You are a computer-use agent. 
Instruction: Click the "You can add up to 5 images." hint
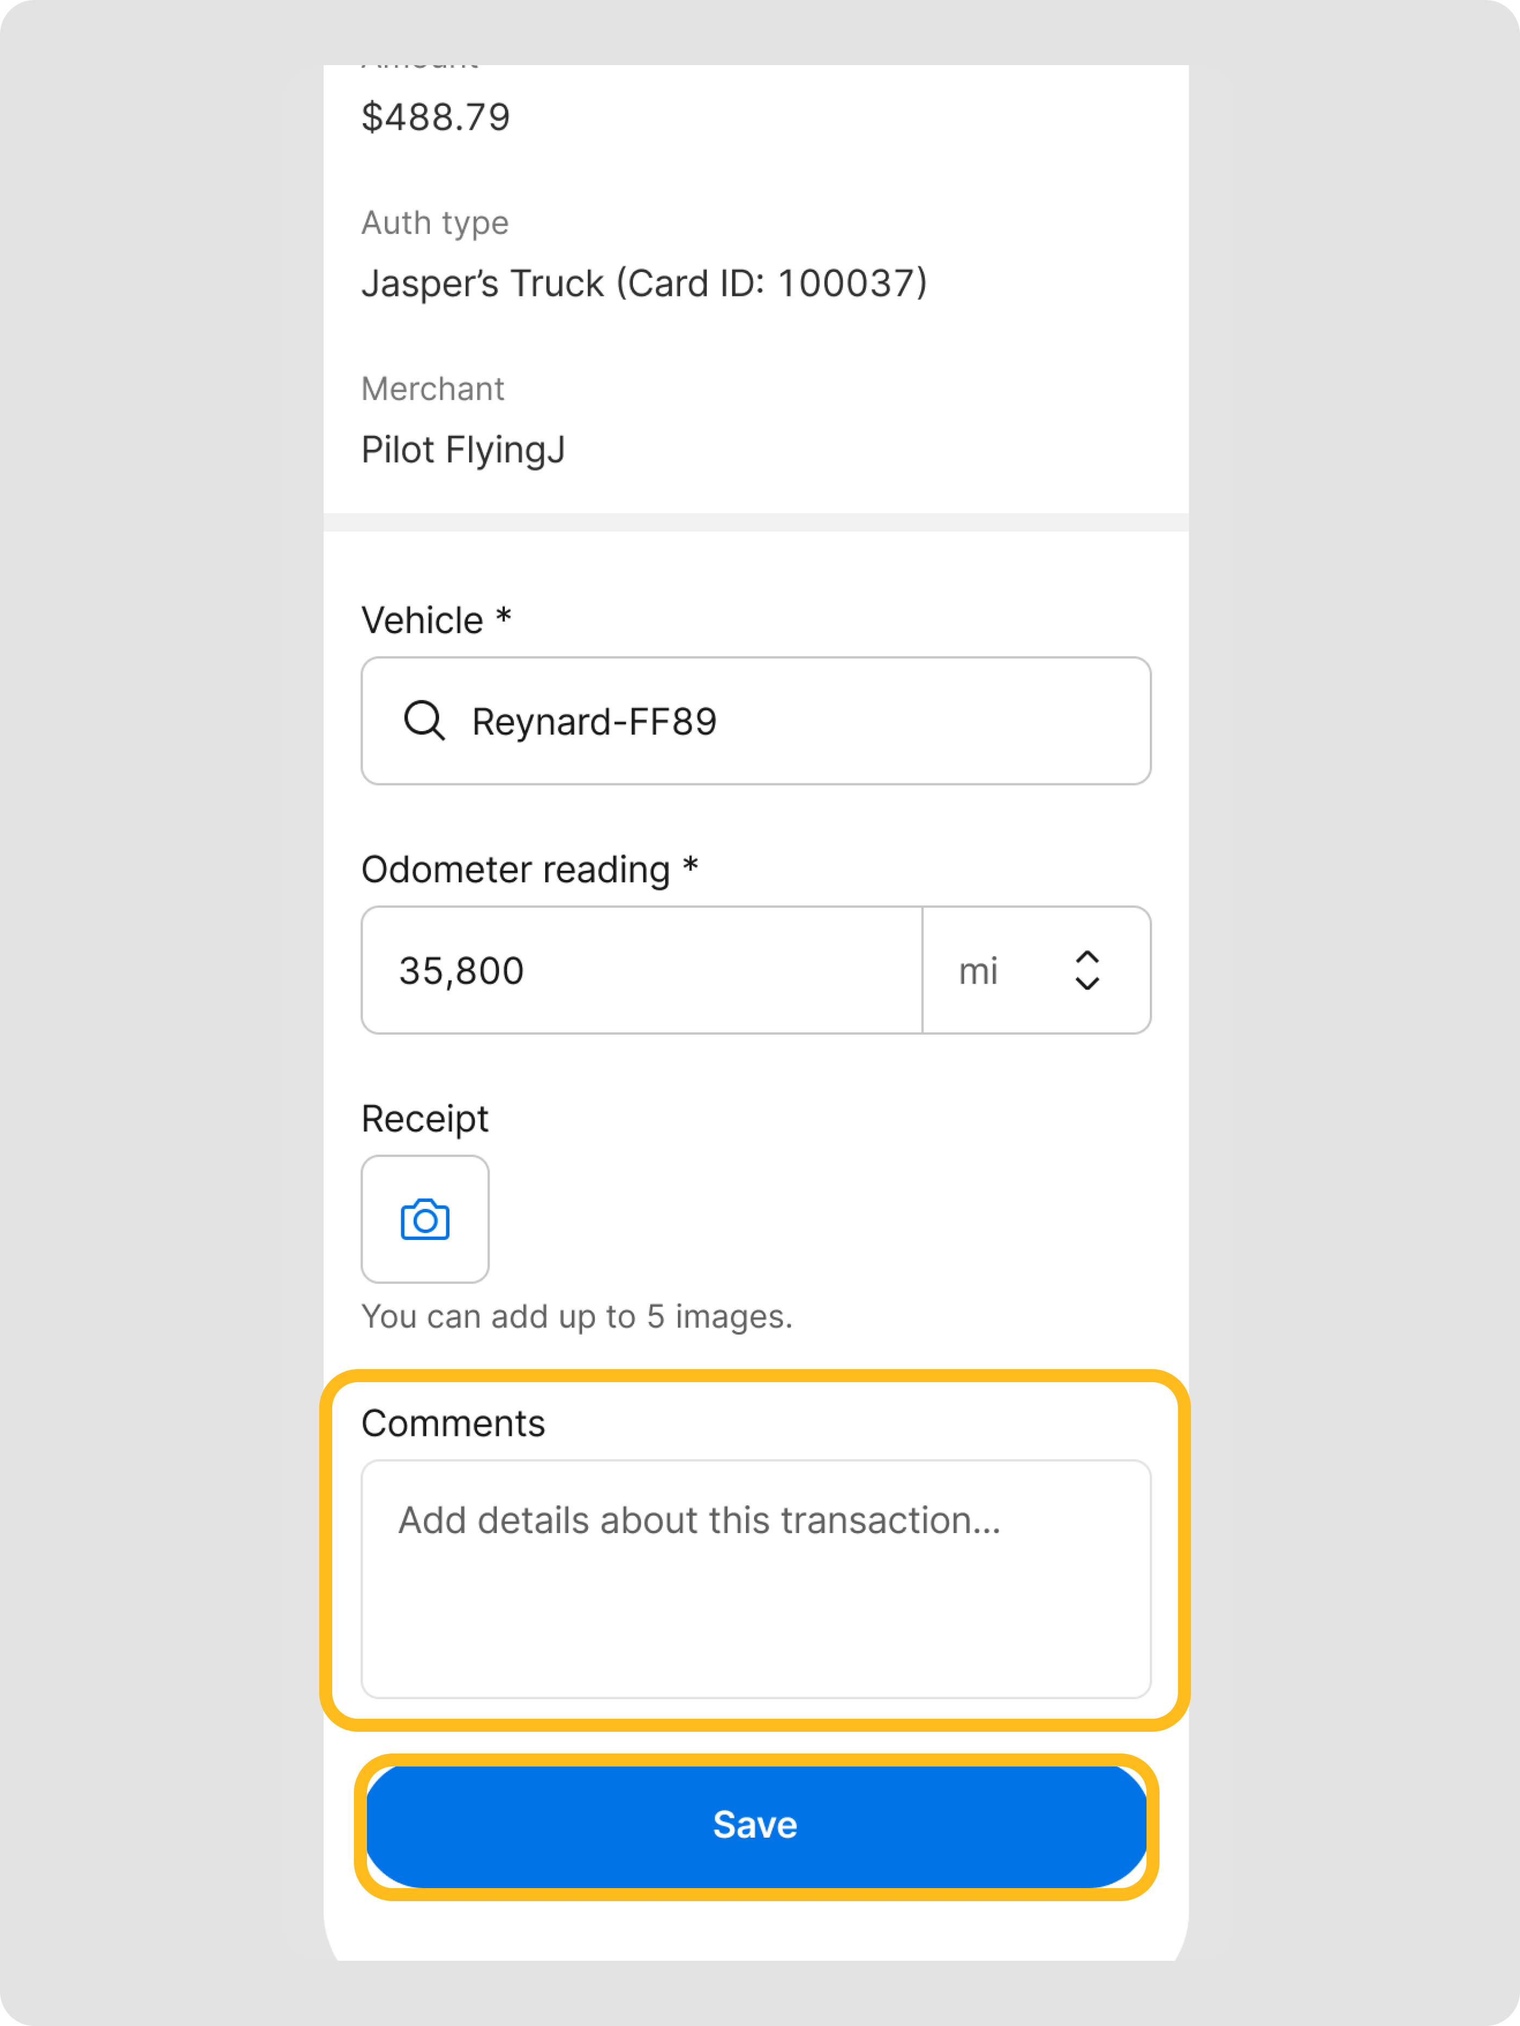tap(577, 1317)
